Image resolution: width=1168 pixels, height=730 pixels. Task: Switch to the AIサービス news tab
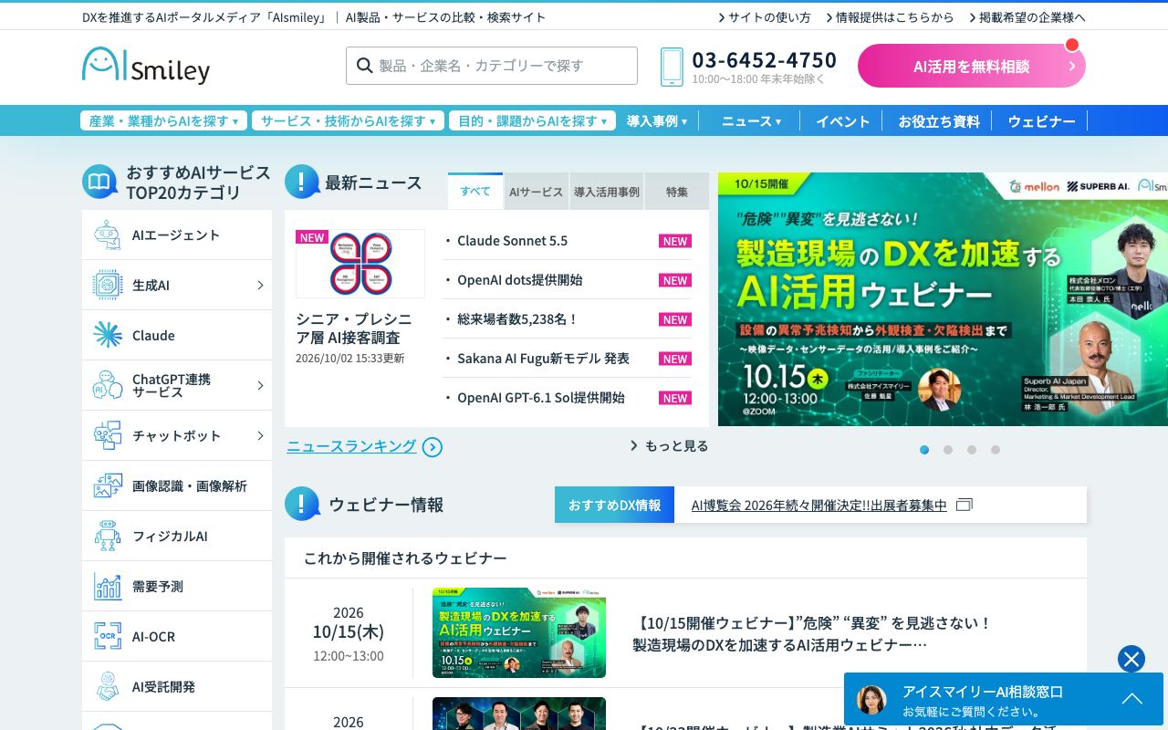(x=537, y=192)
